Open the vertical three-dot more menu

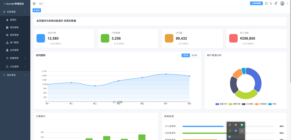288,3
